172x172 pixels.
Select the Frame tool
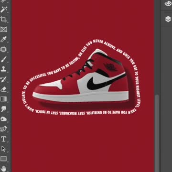click(3, 29)
